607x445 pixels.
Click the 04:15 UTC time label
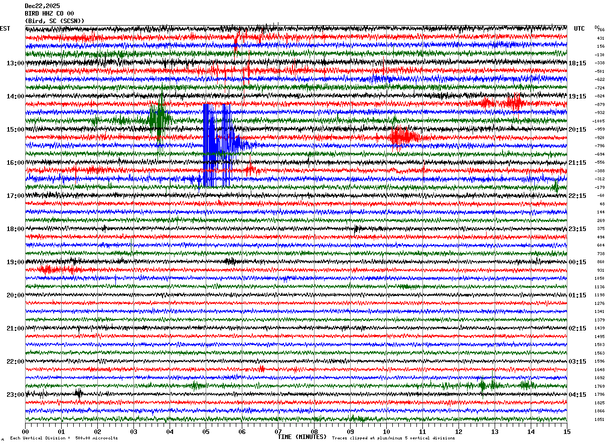[577, 395]
